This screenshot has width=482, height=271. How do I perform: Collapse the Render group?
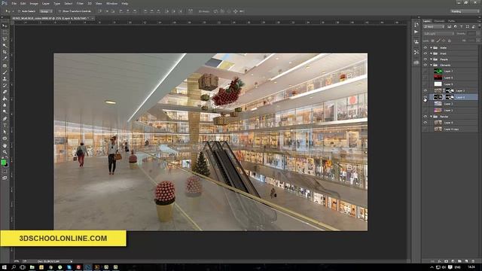point(431,117)
